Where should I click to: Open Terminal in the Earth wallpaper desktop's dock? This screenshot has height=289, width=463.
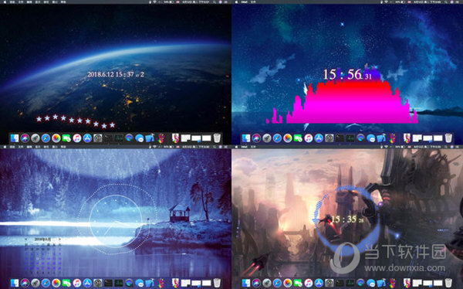coord(108,138)
